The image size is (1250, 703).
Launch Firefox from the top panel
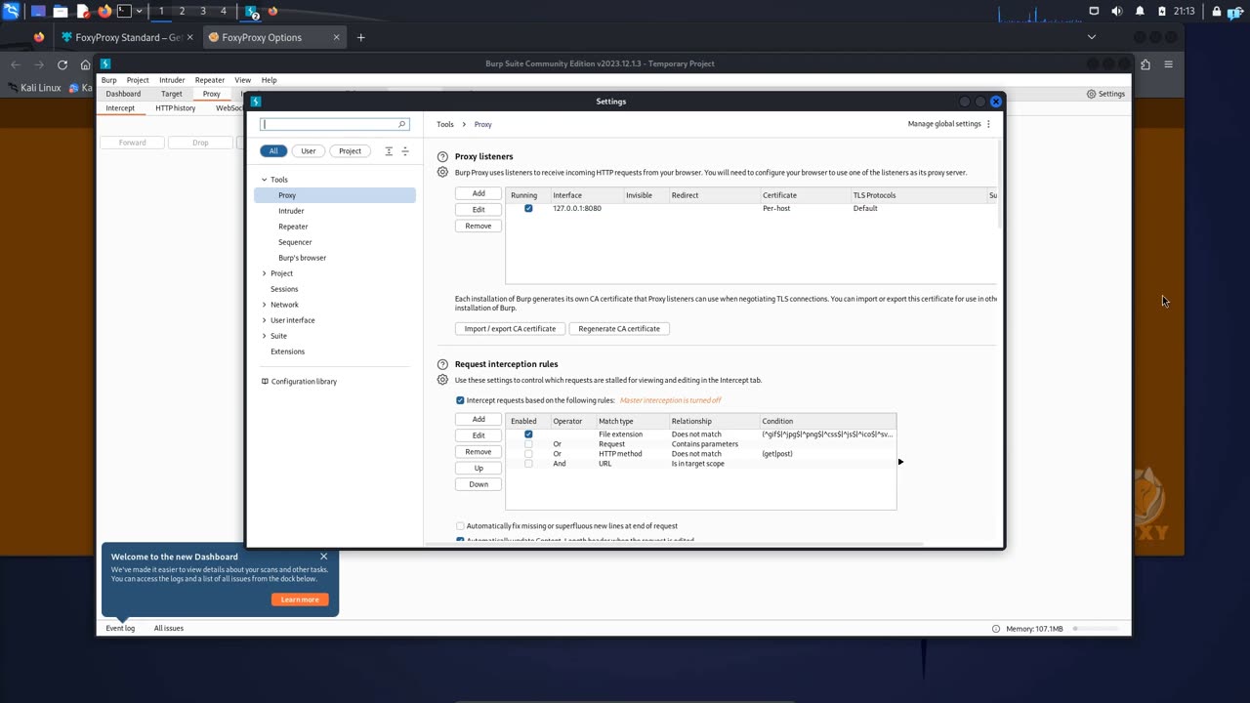tap(104, 11)
